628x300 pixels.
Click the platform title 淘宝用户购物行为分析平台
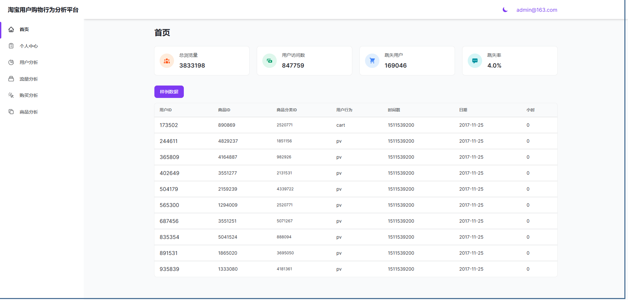43,10
